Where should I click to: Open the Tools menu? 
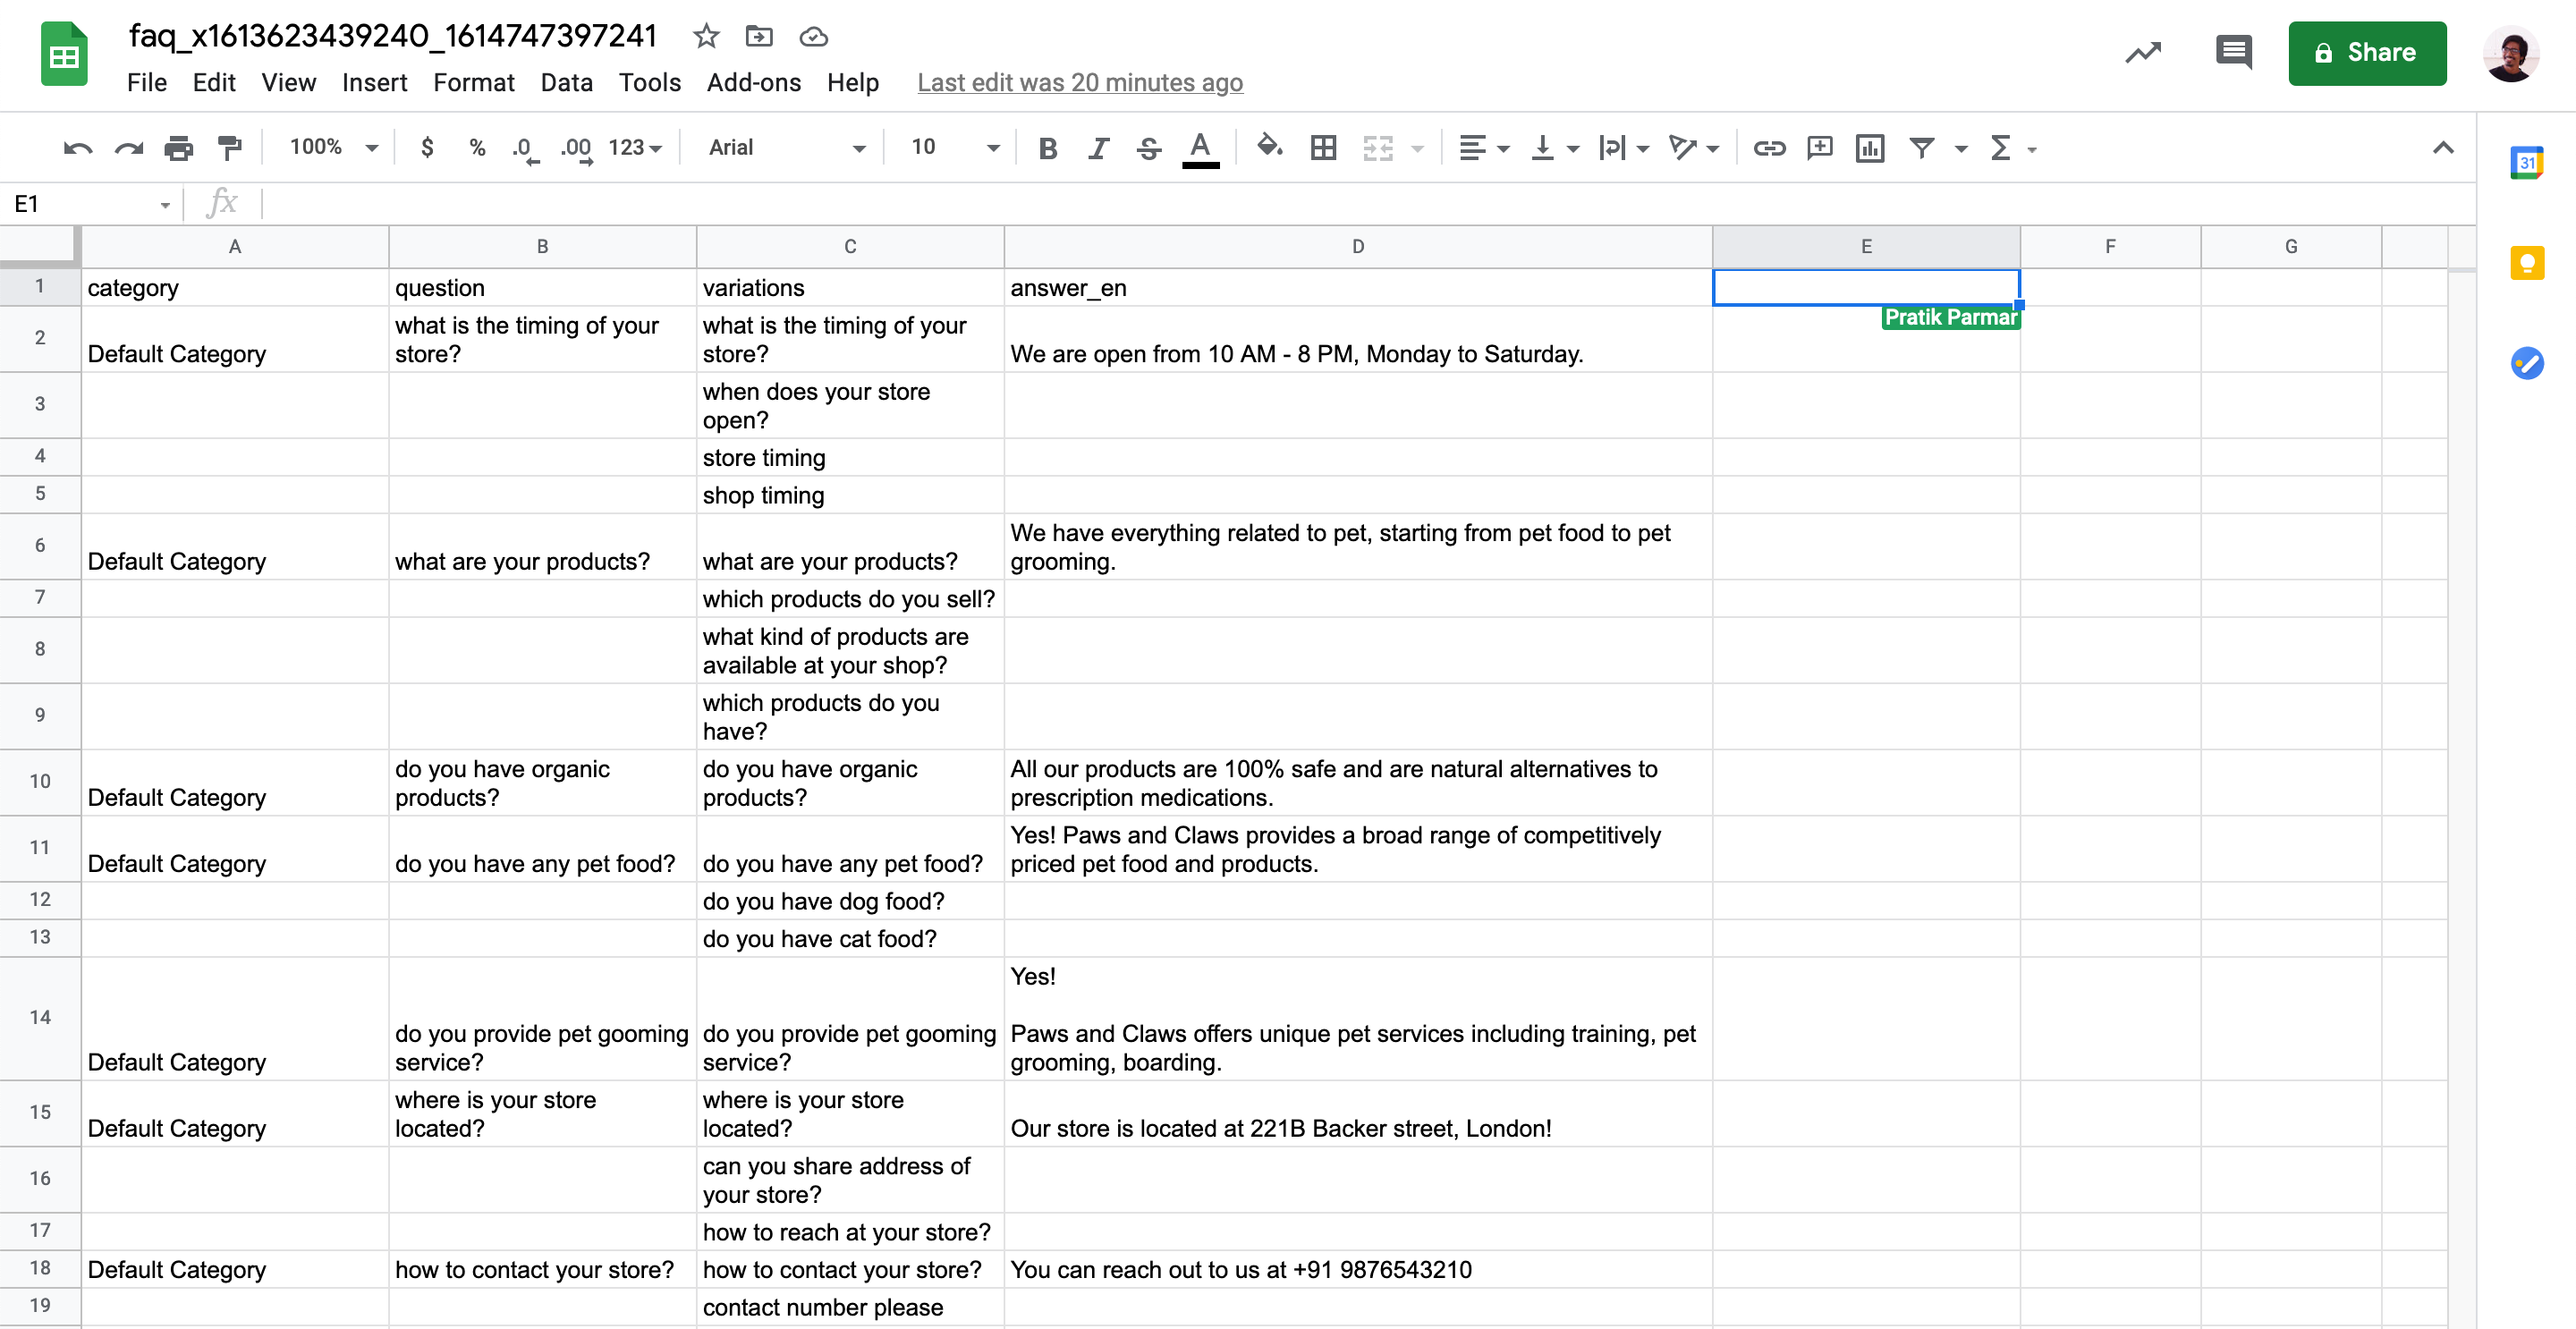tap(649, 82)
